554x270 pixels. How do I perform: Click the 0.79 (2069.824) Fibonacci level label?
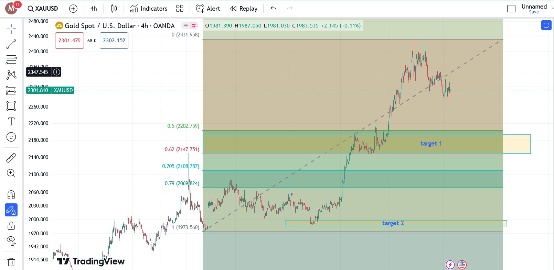point(182,183)
